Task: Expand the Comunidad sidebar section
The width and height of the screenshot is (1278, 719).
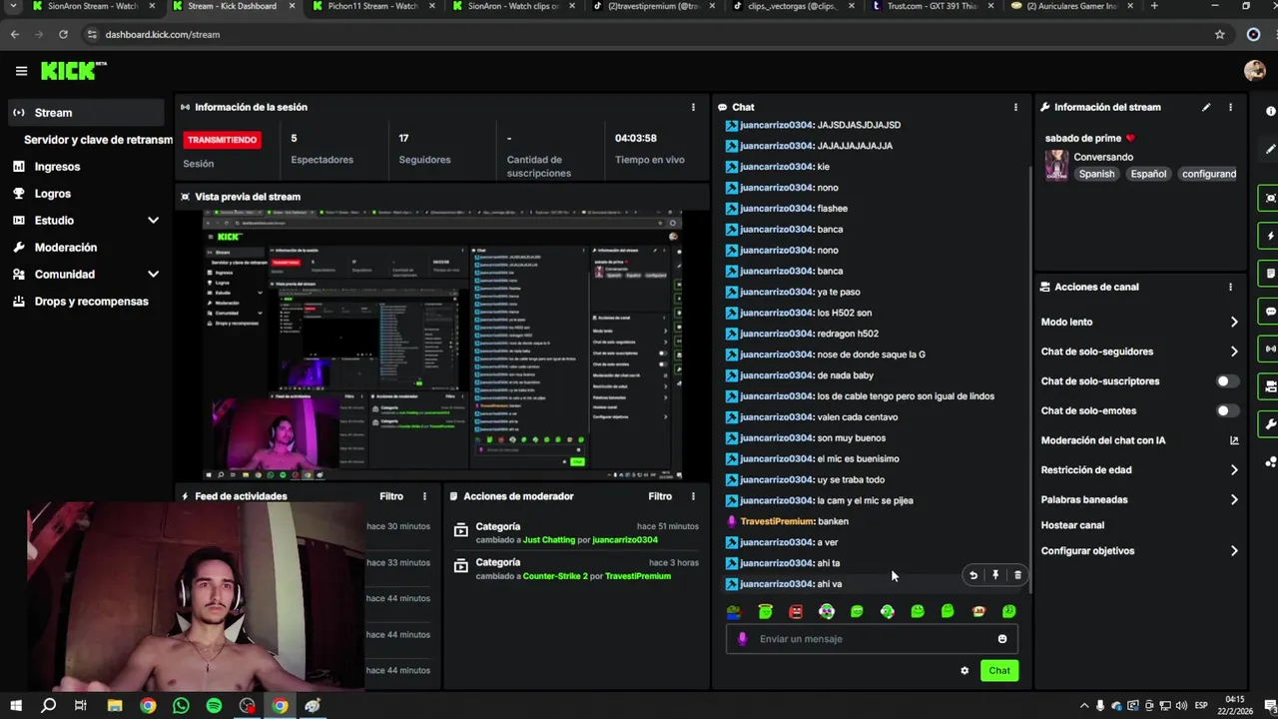Action: [x=153, y=275]
